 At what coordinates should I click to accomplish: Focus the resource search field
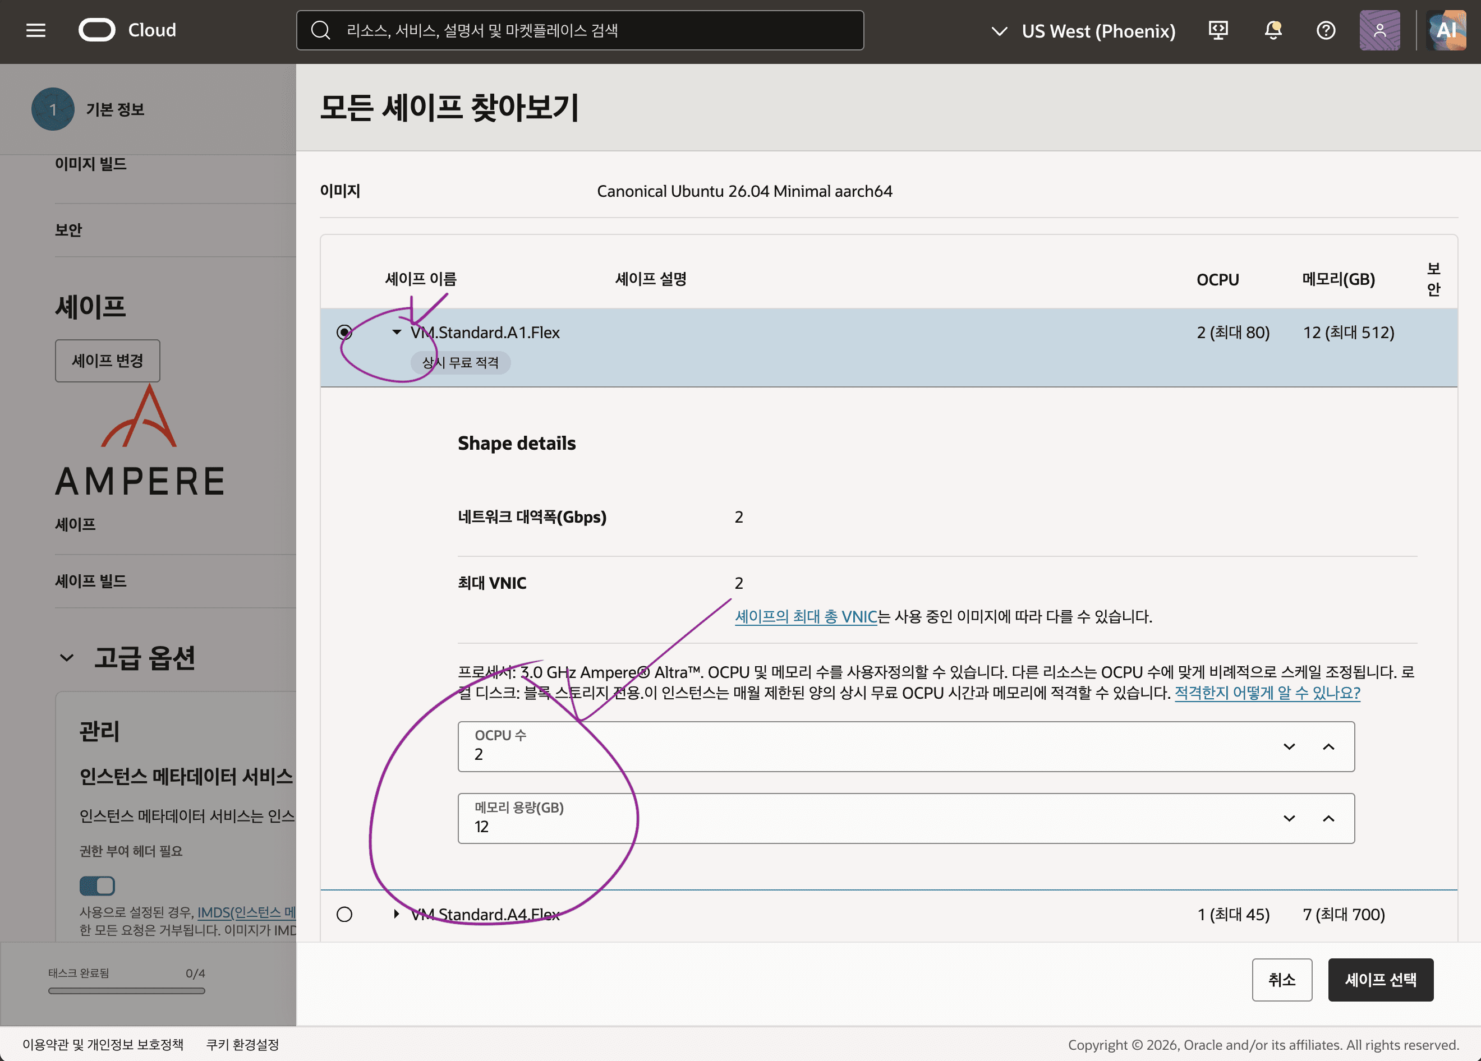click(580, 30)
